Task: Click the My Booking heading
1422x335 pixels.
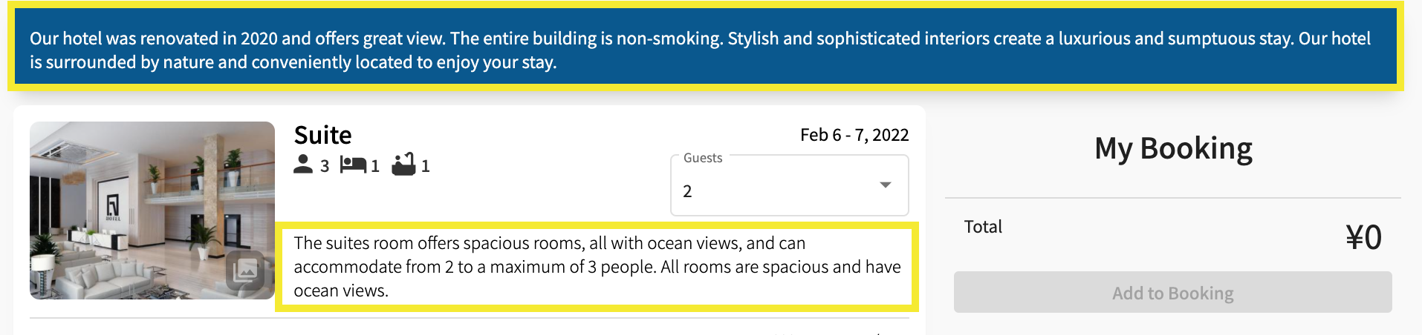Action: (1173, 148)
